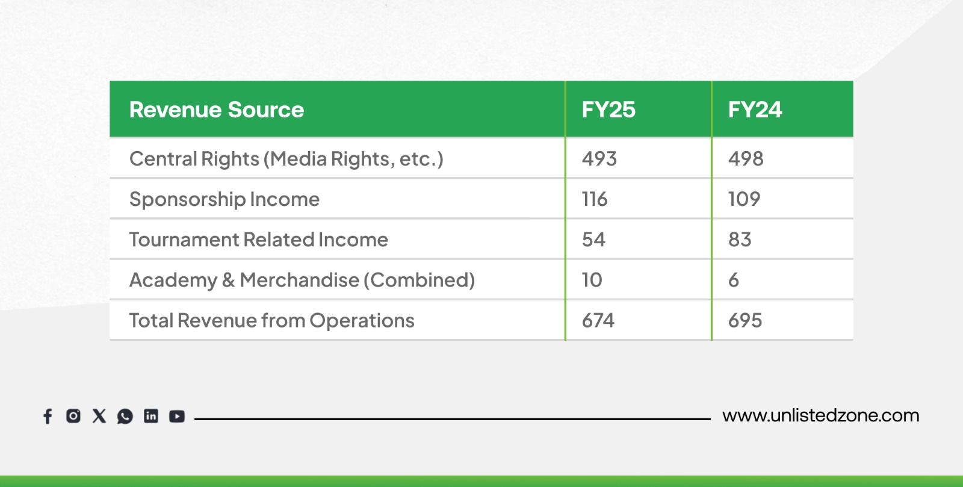Screen dimensions: 963x487
Task: Select the FY24 column header
Action: tap(755, 110)
